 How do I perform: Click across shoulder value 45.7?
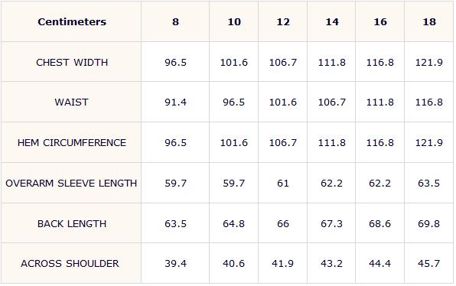[428, 263]
